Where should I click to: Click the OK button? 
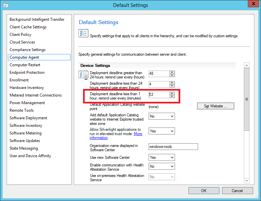(x=204, y=190)
